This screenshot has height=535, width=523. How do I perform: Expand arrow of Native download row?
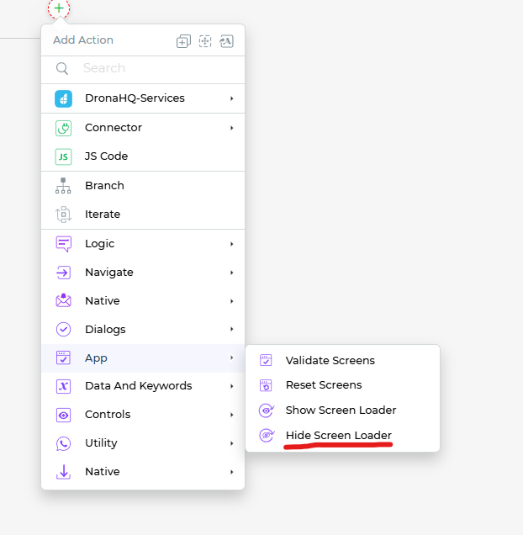tap(231, 473)
